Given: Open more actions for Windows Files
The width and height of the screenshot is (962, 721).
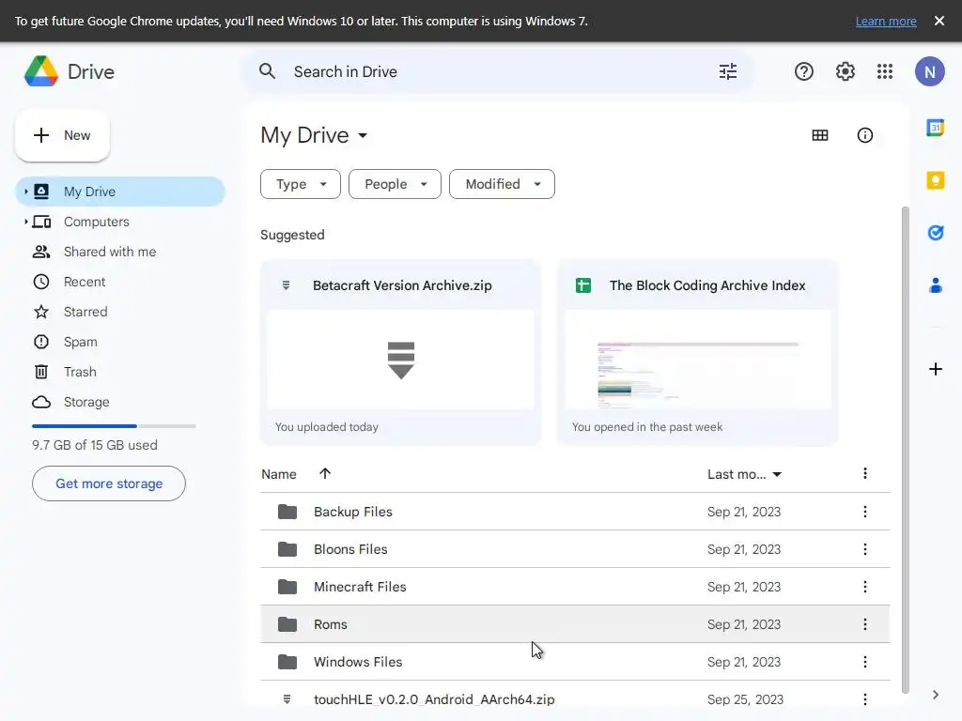Looking at the screenshot, I should (x=864, y=662).
